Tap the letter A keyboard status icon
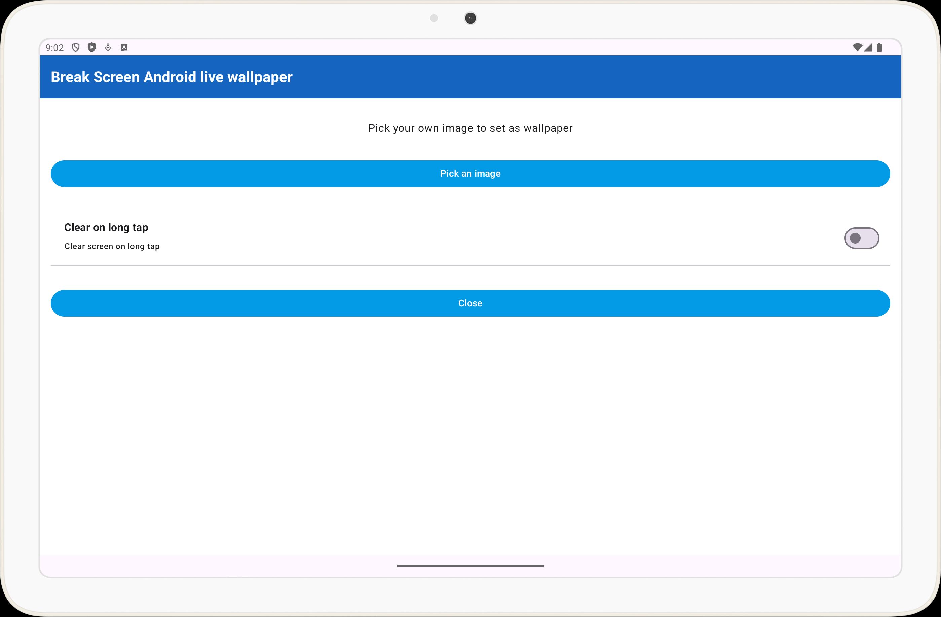This screenshot has height=617, width=941. pyautogui.click(x=124, y=48)
